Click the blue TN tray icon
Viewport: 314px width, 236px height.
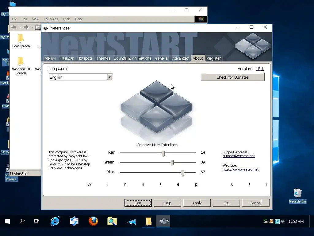[277, 221]
